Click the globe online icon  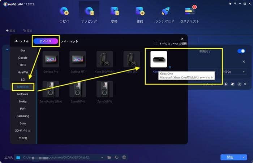tap(124, 157)
